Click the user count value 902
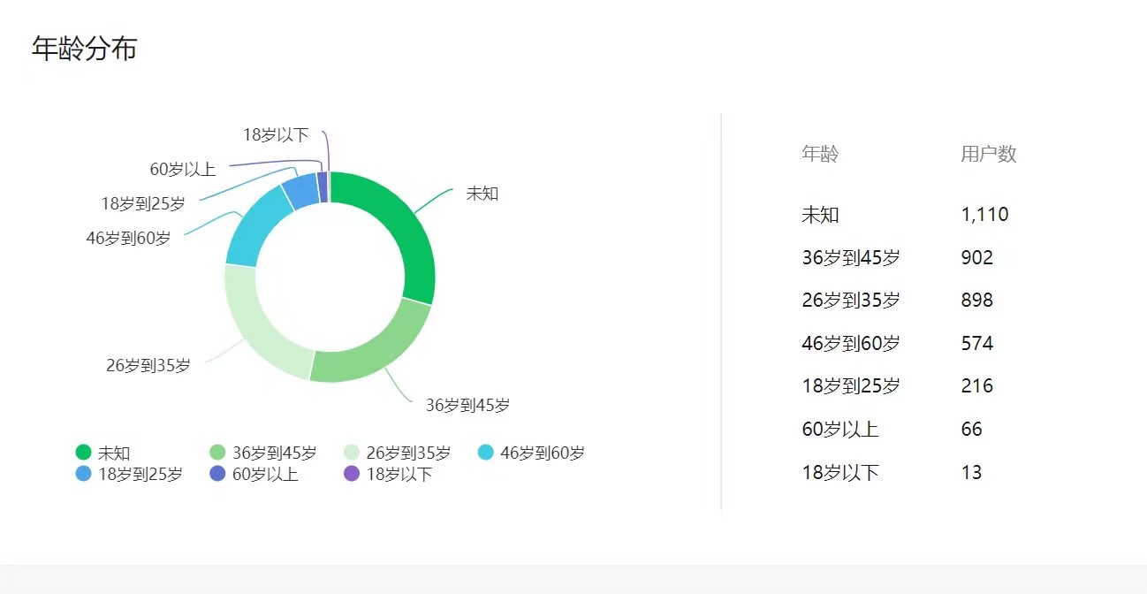Image resolution: width=1147 pixels, height=594 pixels. (x=977, y=258)
